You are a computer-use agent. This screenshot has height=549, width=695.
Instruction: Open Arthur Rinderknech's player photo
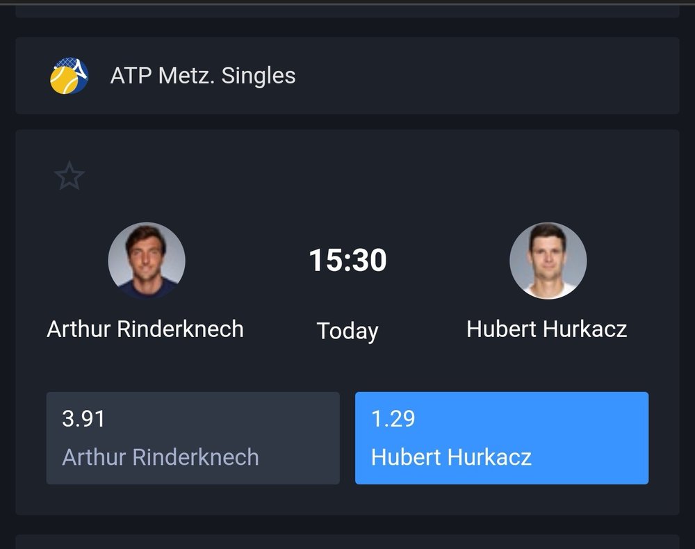click(x=147, y=261)
